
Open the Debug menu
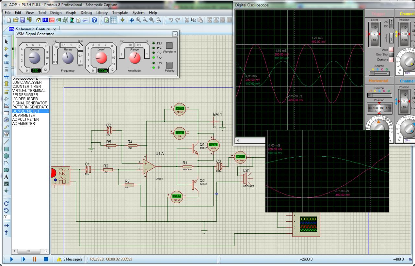tap(86, 13)
